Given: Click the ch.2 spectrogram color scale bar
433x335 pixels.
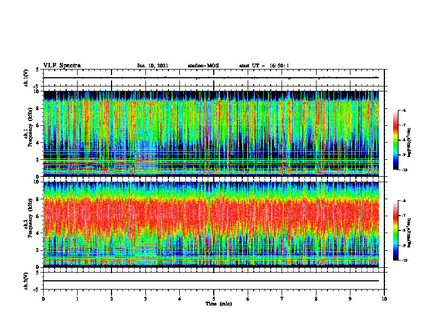Looking at the screenshot, I should (395, 230).
